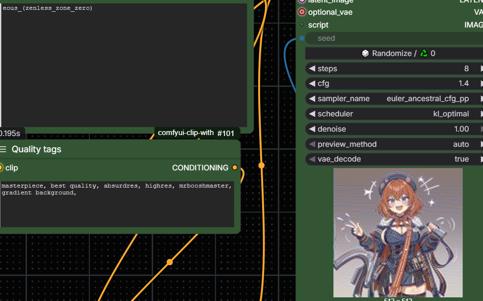Select previous scheduler option arrow
This screenshot has width=483, height=301.
pyautogui.click(x=312, y=114)
